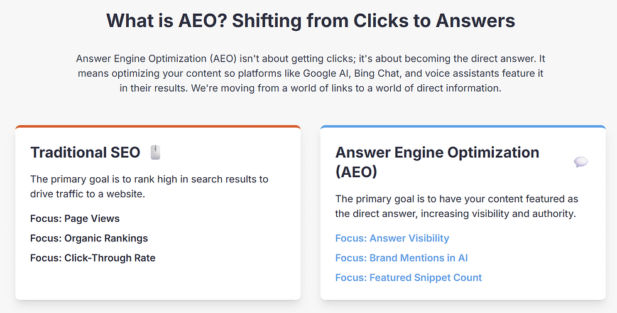This screenshot has height=313, width=617.
Task: Click the AEO primary goal description text
Action: pyautogui.click(x=456, y=206)
